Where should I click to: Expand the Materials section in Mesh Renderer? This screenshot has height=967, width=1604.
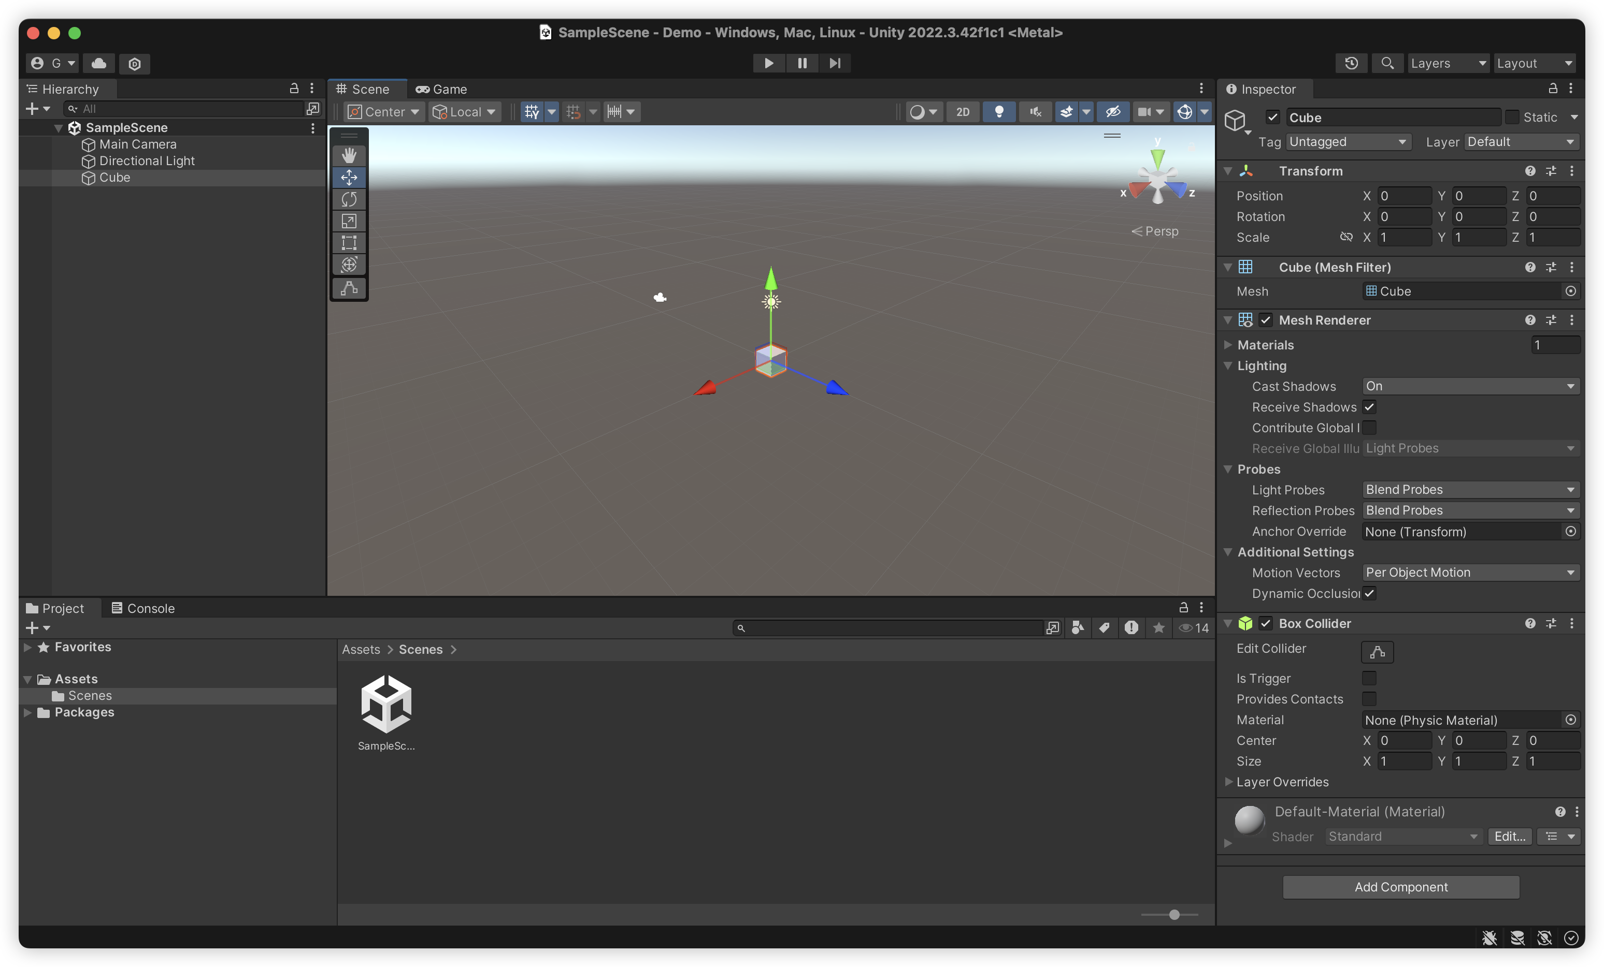pos(1228,345)
